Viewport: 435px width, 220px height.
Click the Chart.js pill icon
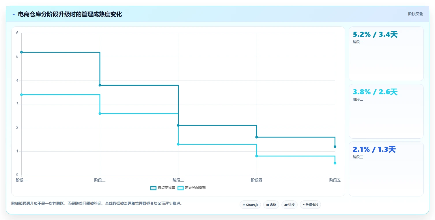click(x=244, y=205)
